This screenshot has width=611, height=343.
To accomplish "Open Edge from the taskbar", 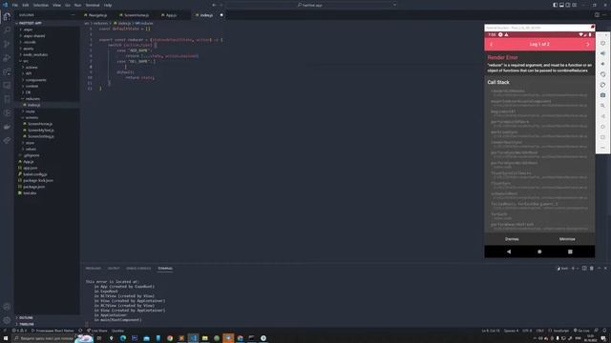I will [x=123, y=338].
